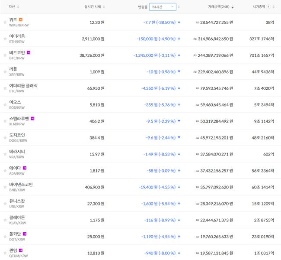Click the change -940 원 (-8.00 %)

pos(160,253)
